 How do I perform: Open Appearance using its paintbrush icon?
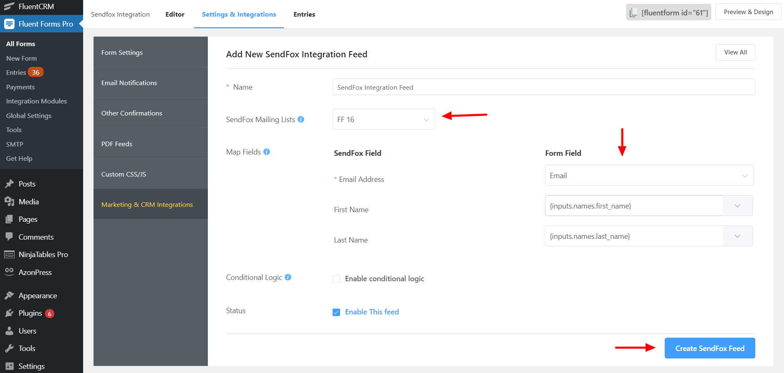click(10, 295)
